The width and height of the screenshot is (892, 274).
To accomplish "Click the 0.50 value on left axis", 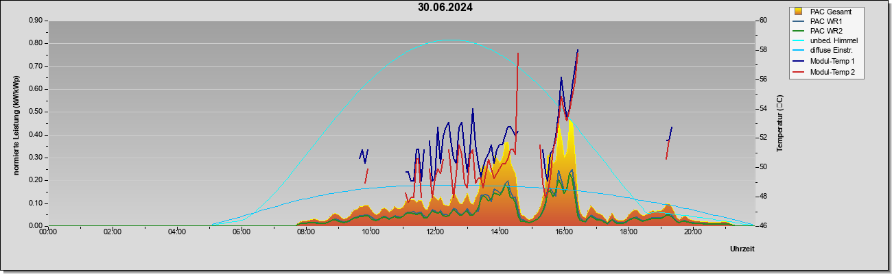I will click(x=35, y=112).
